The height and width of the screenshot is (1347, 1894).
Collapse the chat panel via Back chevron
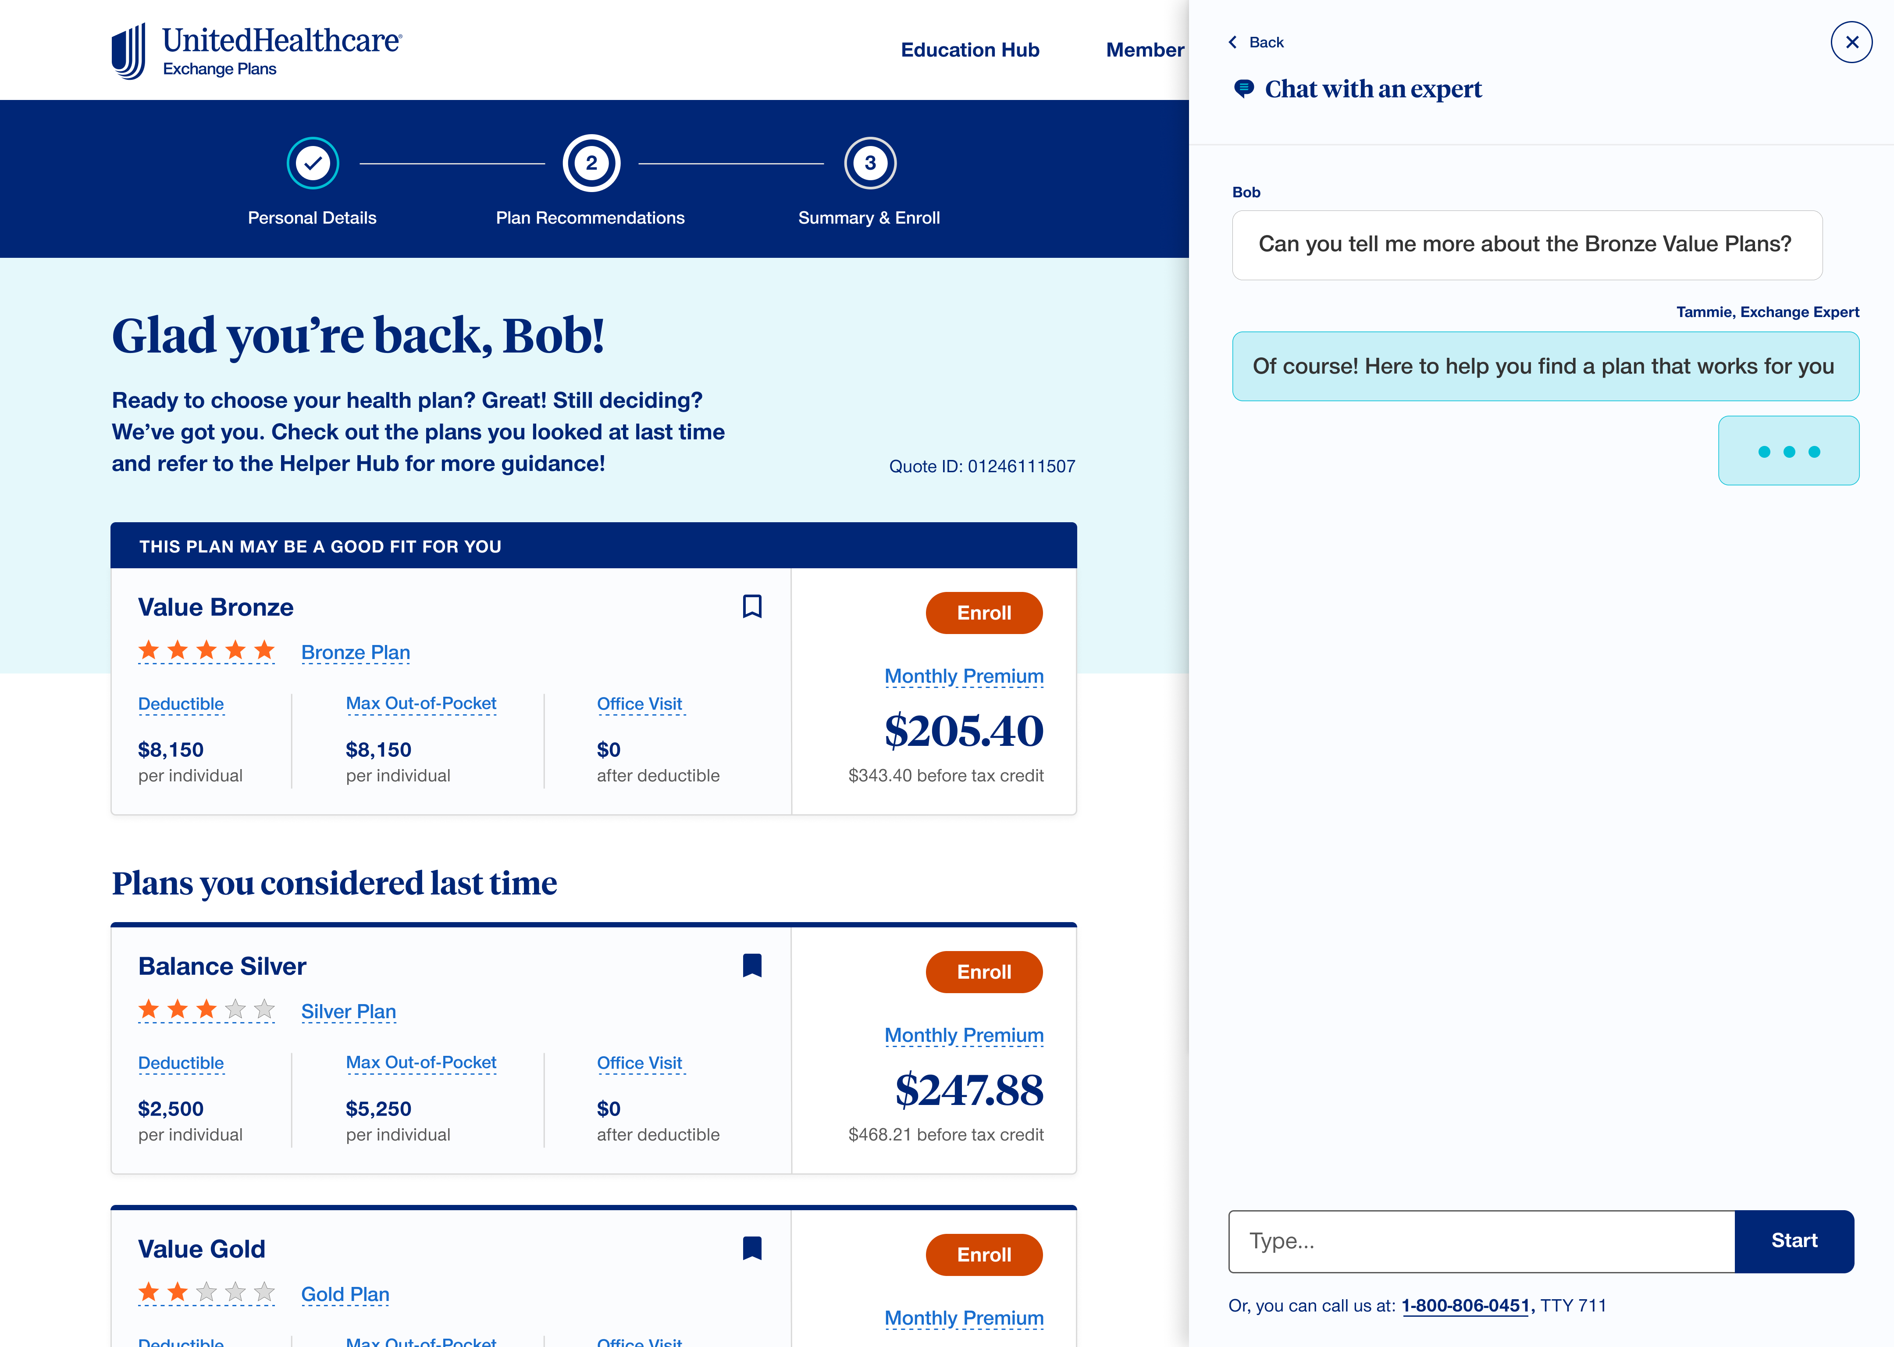(x=1232, y=42)
